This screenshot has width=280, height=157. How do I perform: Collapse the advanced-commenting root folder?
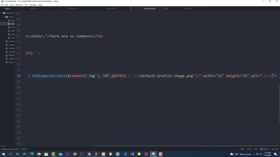pos(2,13)
